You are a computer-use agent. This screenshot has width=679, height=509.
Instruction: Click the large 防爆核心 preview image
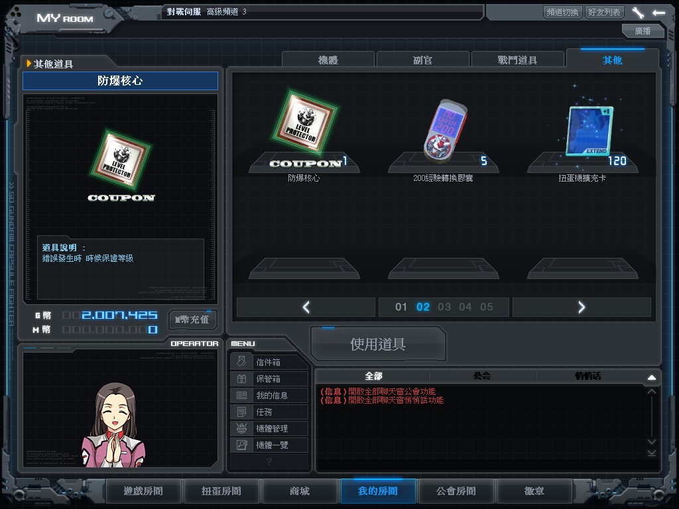pos(121,166)
